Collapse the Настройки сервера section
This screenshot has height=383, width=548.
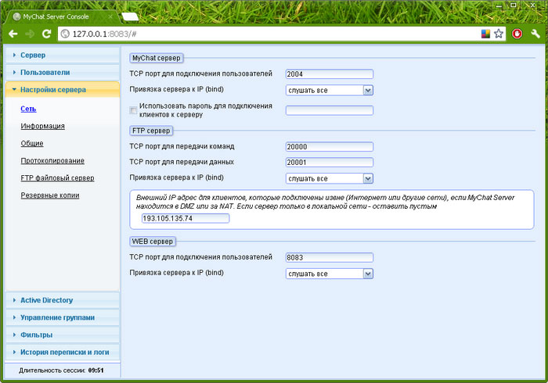coord(63,90)
